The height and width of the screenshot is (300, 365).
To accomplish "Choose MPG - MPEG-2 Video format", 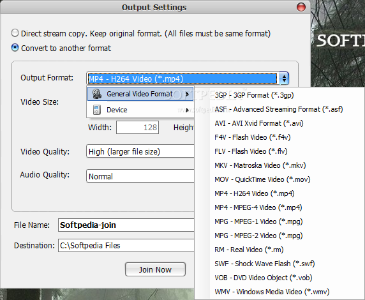I will pyautogui.click(x=258, y=236).
